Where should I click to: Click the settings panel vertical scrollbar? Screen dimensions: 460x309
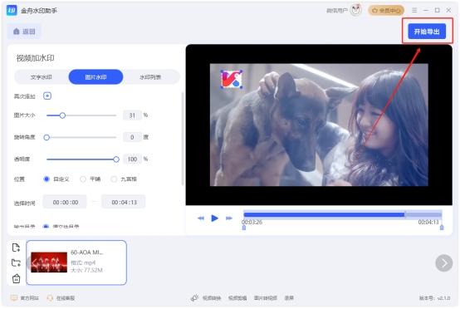coord(183,139)
